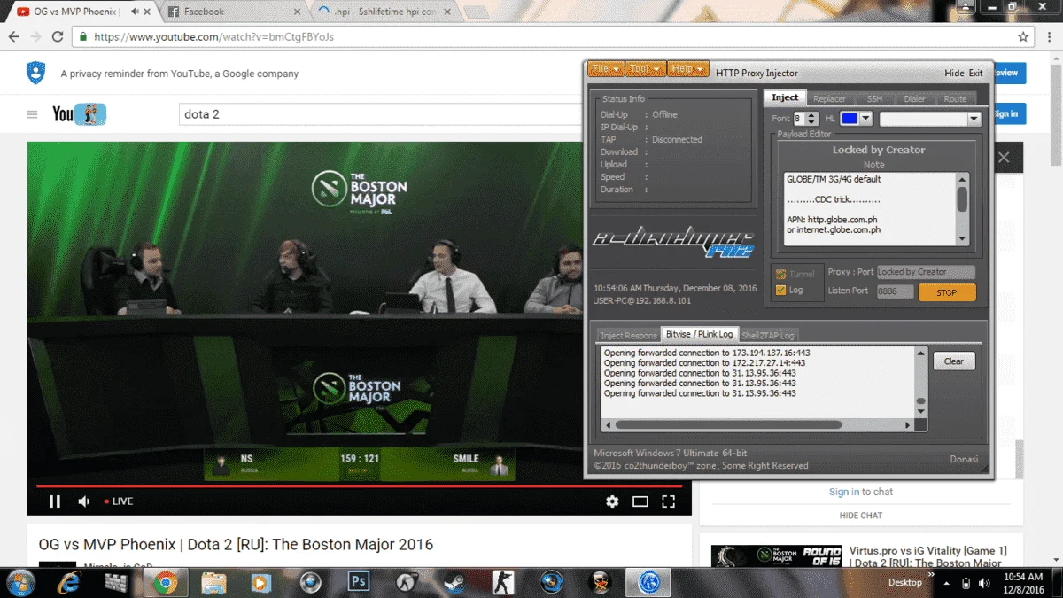Open the HL color dropdown arrow

pyautogui.click(x=865, y=119)
